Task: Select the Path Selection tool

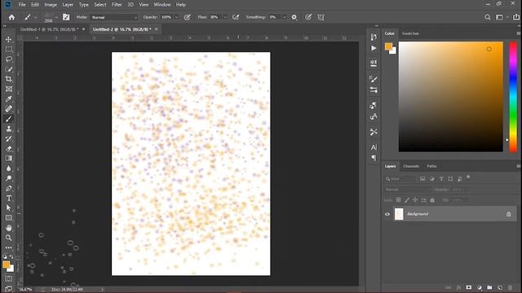Action: click(x=9, y=208)
